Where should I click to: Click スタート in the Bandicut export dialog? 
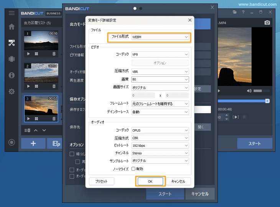point(165,194)
